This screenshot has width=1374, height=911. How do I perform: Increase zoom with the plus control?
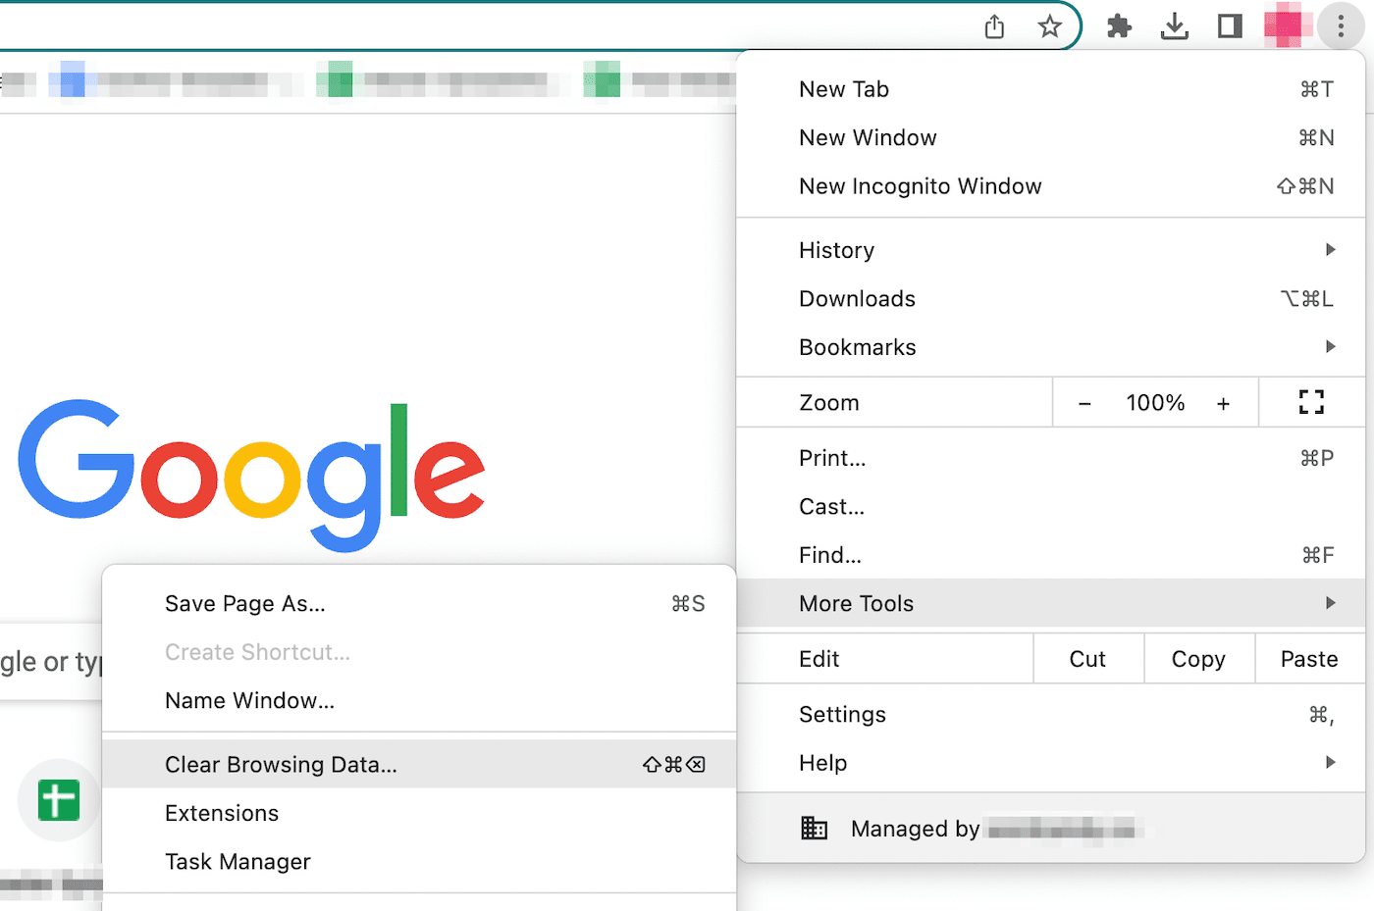pos(1224,401)
